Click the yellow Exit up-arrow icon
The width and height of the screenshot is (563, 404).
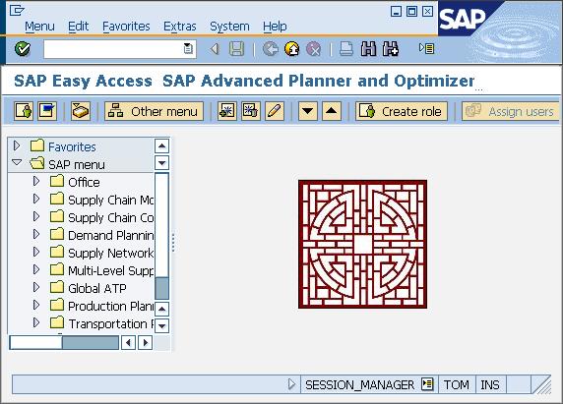pyautogui.click(x=292, y=49)
